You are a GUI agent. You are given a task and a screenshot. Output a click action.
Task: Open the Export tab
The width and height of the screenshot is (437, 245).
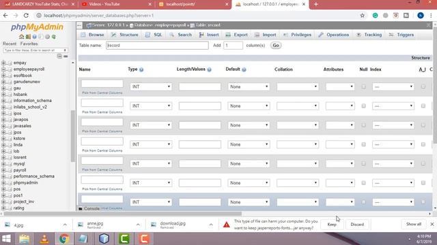click(x=237, y=35)
